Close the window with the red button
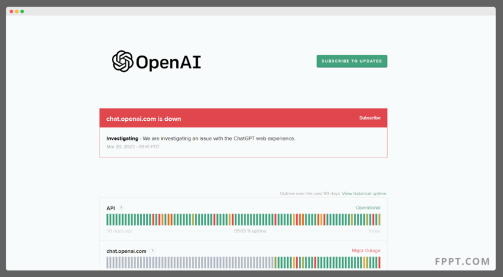Image resolution: width=503 pixels, height=277 pixels. pos(12,12)
